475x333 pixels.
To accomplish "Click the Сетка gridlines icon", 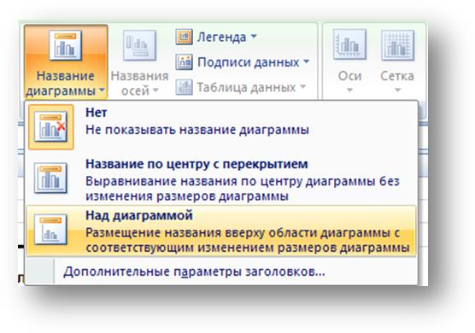I will [x=397, y=45].
